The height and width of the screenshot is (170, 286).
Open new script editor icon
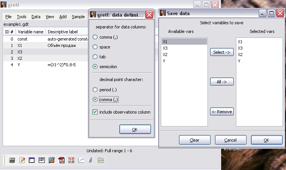(22, 161)
